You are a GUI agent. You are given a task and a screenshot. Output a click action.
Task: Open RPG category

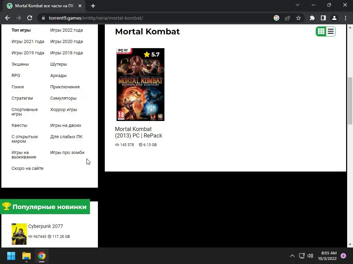pos(16,75)
